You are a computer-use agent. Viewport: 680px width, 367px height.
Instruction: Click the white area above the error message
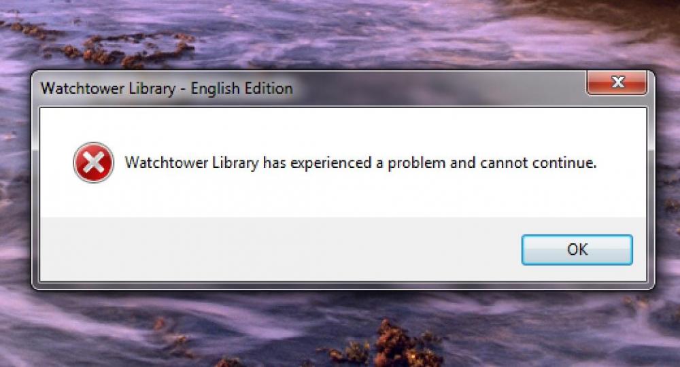pos(343,128)
